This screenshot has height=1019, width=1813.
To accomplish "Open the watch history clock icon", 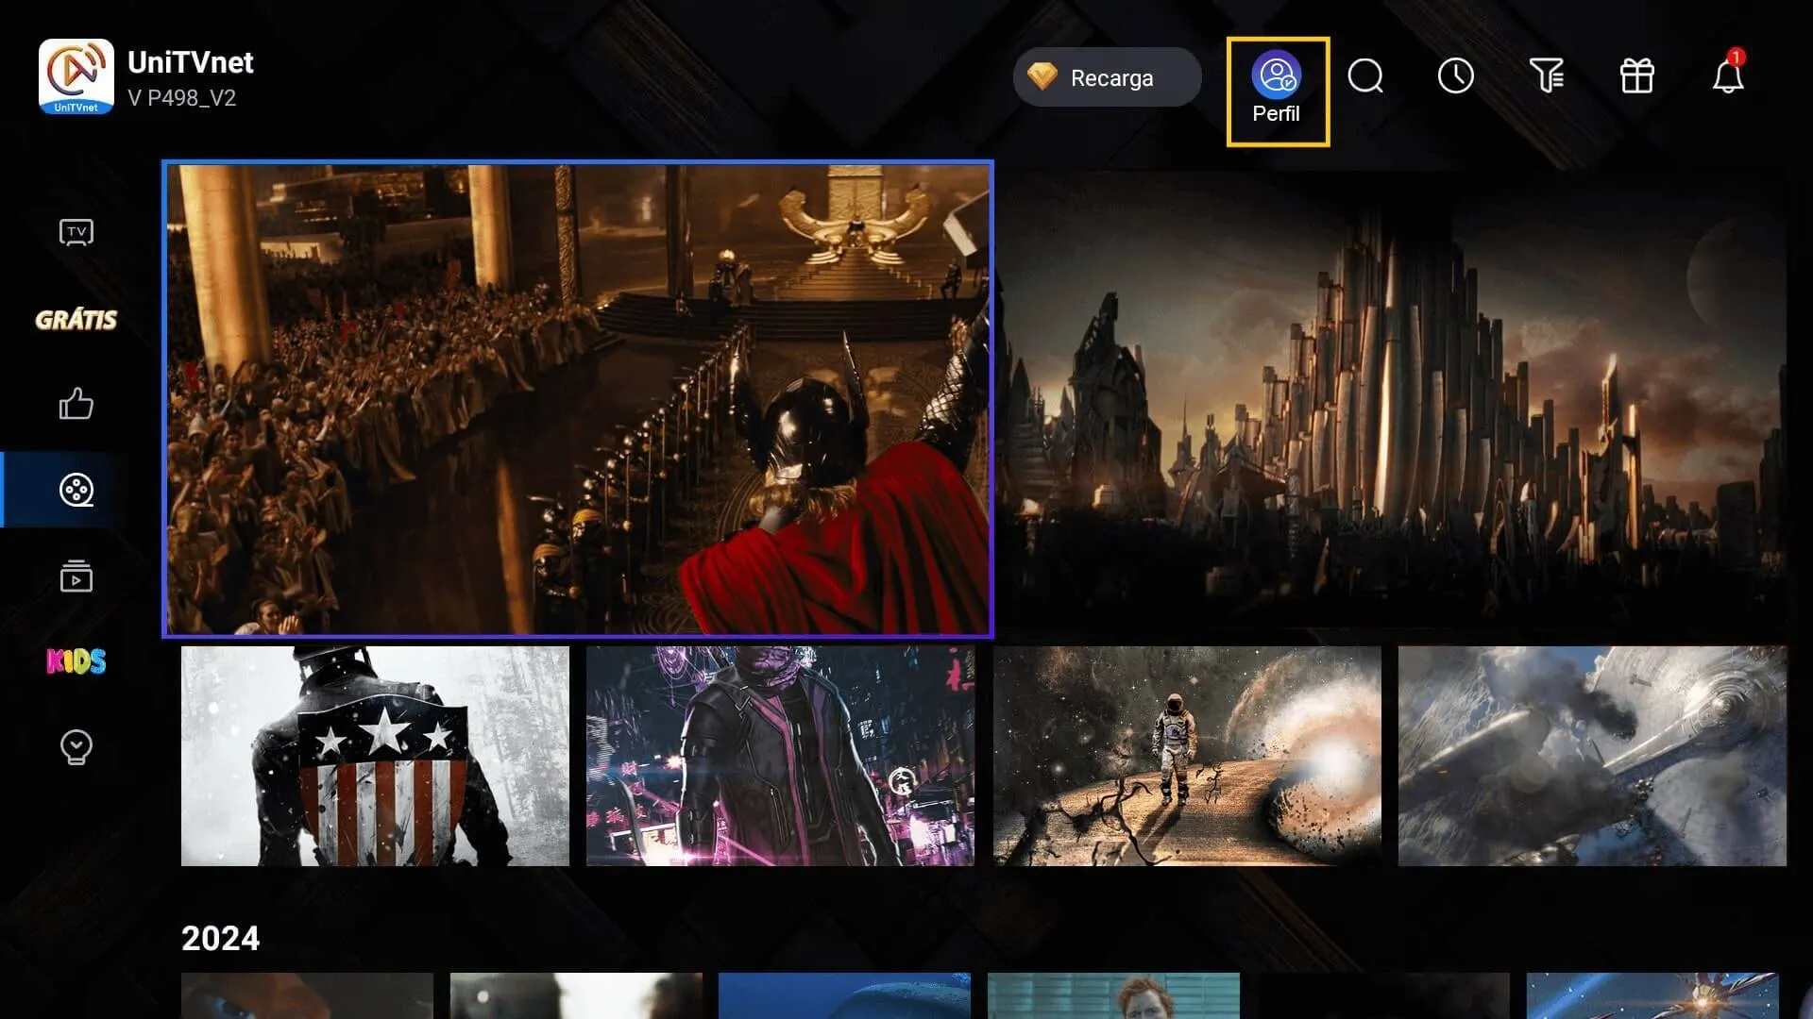I will click(1455, 76).
